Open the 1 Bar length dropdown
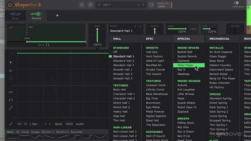Screen dimensions: 251x141 33,124
